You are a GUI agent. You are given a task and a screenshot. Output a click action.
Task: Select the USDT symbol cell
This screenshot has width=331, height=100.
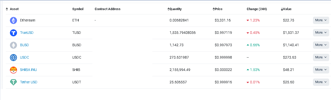coord(77,82)
